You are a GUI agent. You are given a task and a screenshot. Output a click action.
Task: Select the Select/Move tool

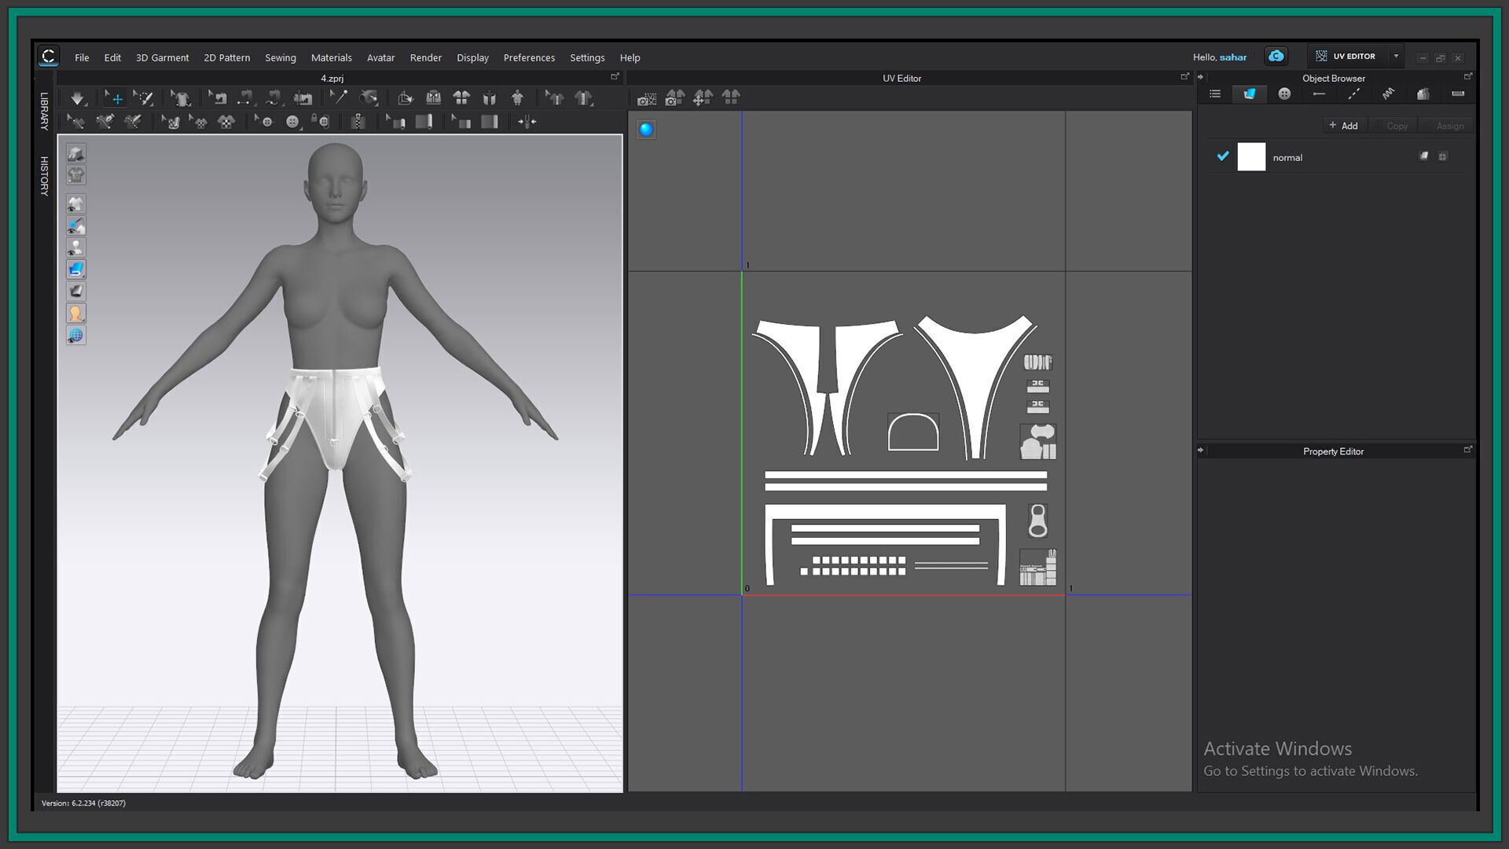pyautogui.click(x=114, y=98)
